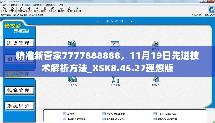Open 经营历程 from the toolbar
Viewport: 215px width, 123px height.
(12, 10)
